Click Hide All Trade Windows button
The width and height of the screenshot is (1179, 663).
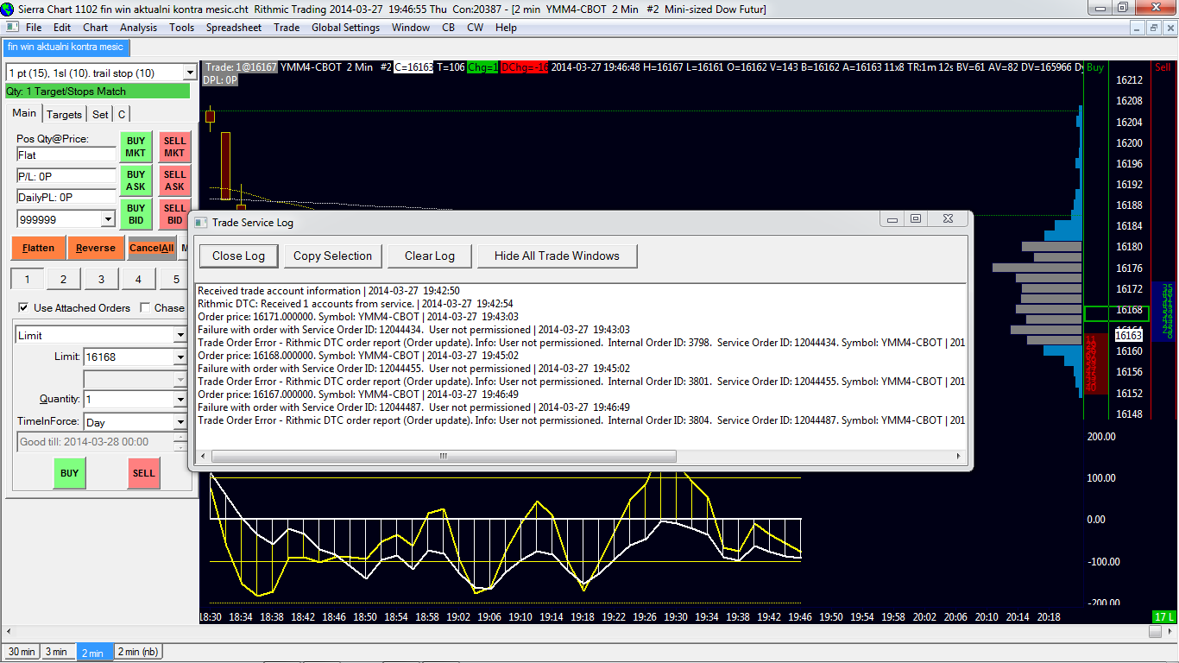click(x=557, y=256)
